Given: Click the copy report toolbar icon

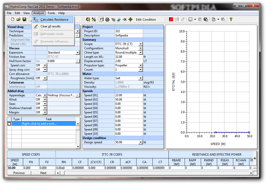Looking at the screenshot, I should tap(223, 19).
